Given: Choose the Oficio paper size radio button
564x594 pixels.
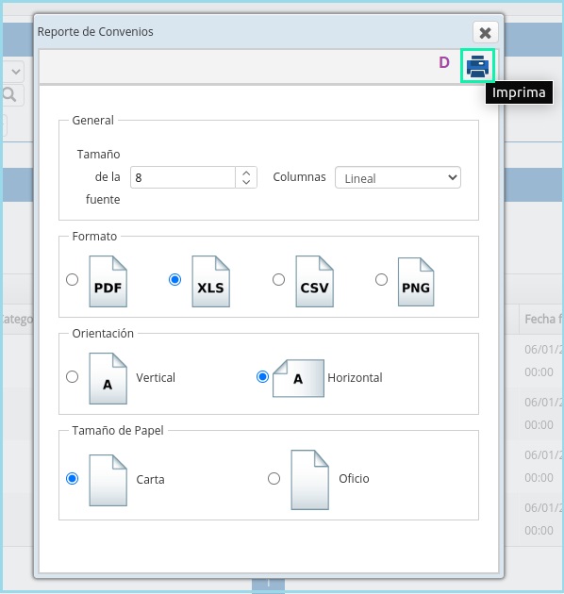Looking at the screenshot, I should [x=274, y=478].
